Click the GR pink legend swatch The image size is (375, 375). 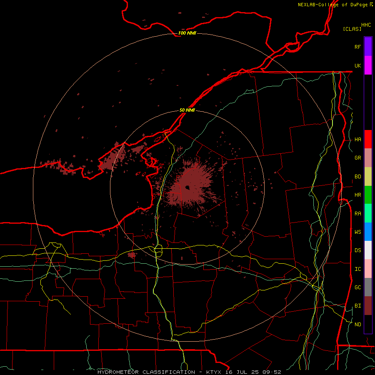(368, 158)
